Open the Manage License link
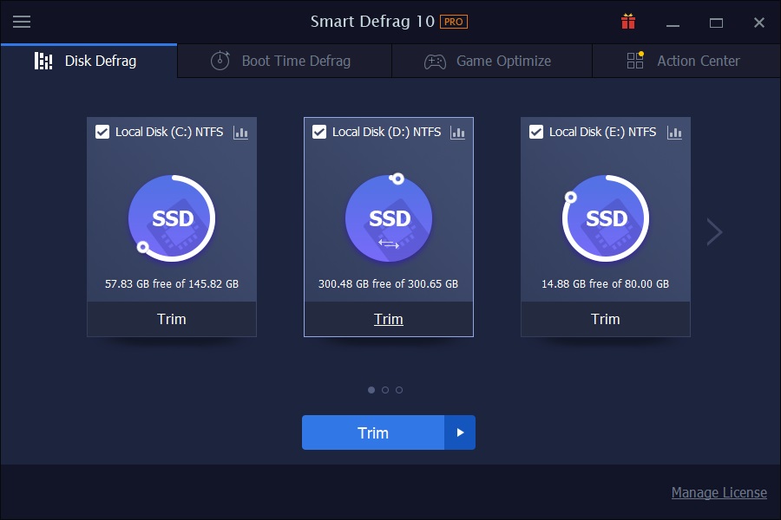Screen dimensions: 781x520 coord(719,492)
